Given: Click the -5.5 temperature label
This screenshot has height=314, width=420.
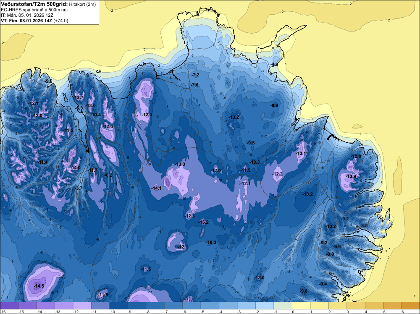Looking at the screenshot, I should (x=48, y=81).
